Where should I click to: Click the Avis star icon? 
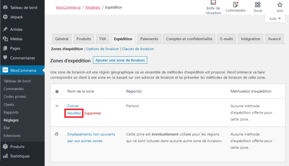click(280, 5)
